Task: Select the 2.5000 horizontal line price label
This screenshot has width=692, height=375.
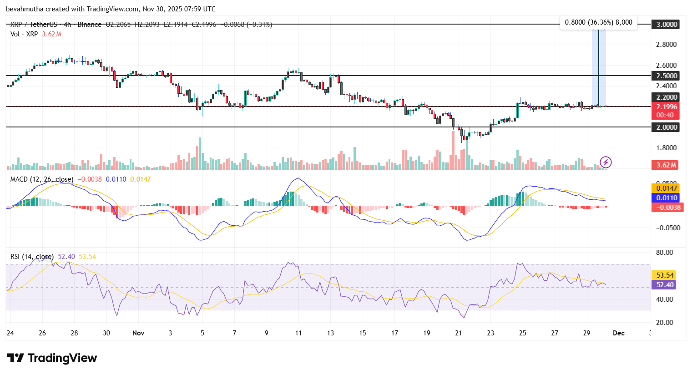Action: 666,76
